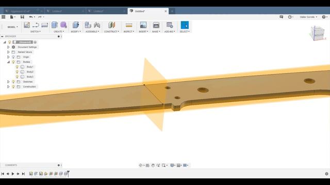Click the Orbit navigation icon

(141, 165)
